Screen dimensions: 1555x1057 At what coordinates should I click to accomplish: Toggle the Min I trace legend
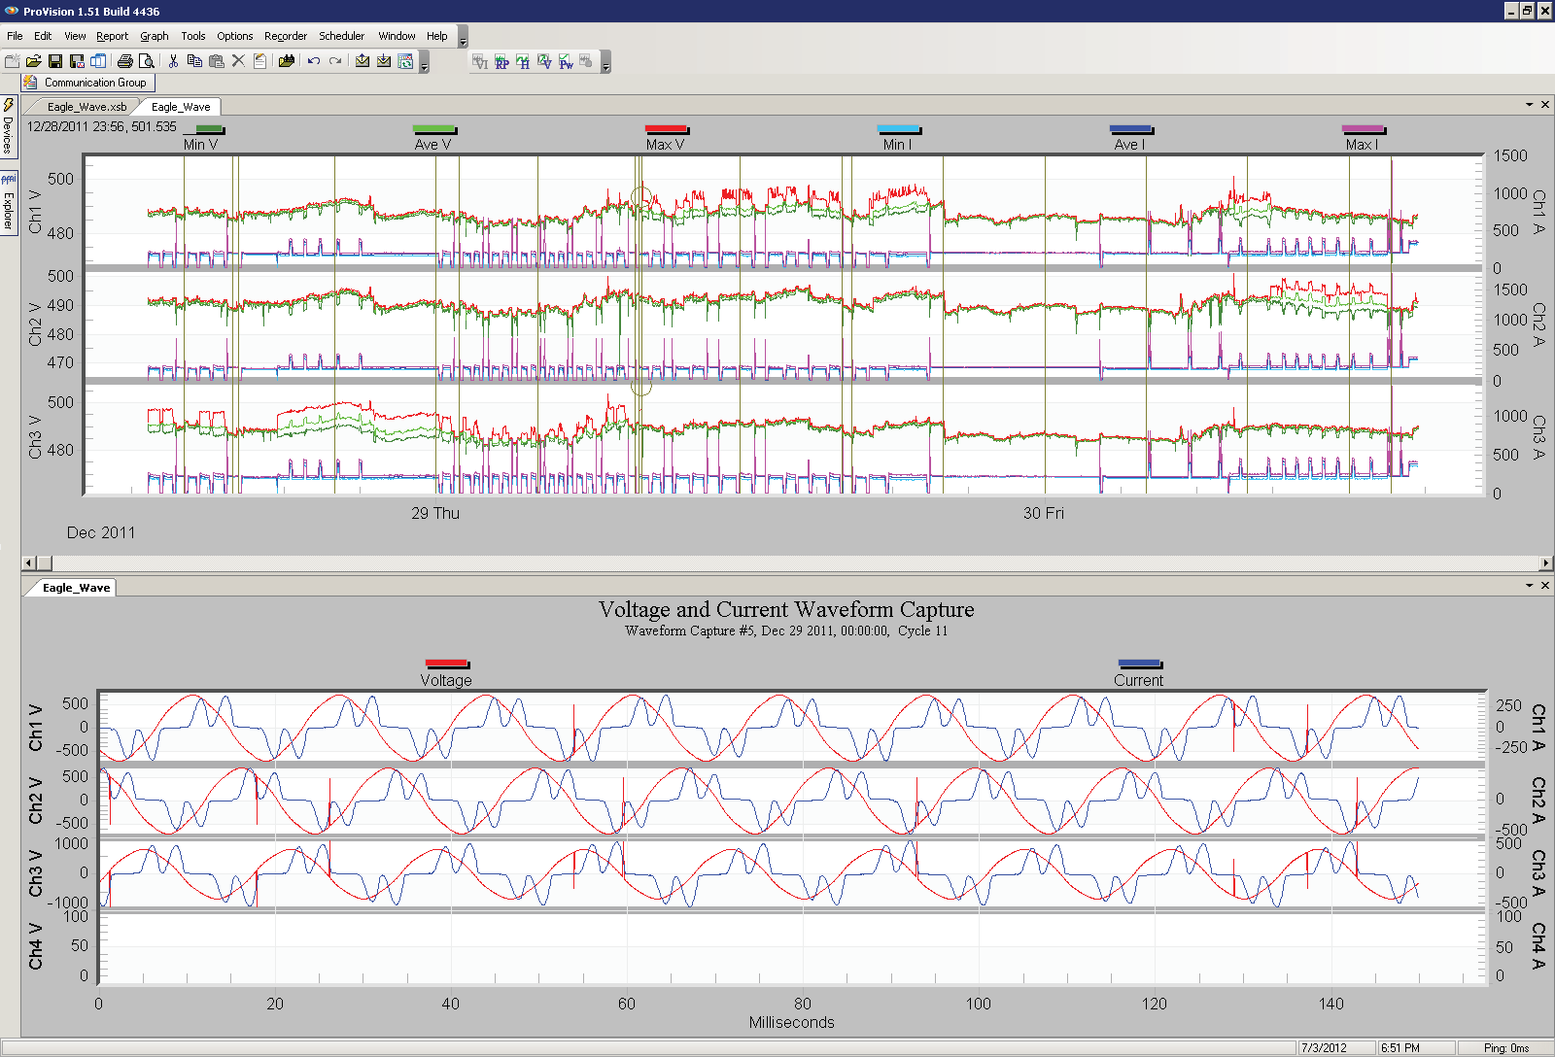coord(897,129)
